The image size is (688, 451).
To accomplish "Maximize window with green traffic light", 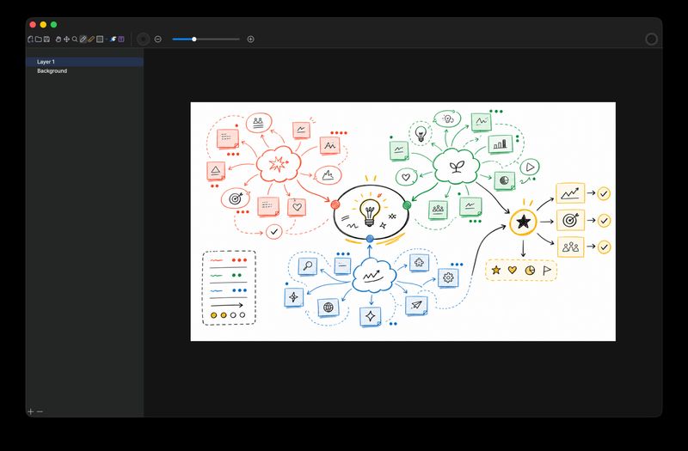I will [x=53, y=25].
